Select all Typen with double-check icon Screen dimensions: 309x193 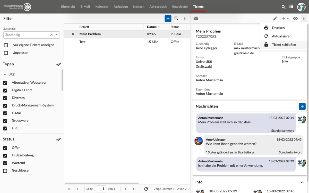pyautogui.click(x=58, y=64)
